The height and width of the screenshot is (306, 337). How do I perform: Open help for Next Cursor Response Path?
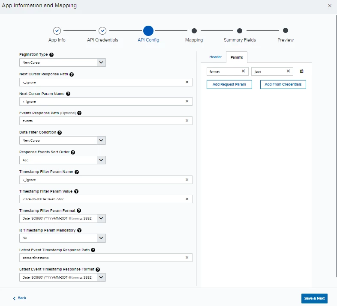click(72, 74)
